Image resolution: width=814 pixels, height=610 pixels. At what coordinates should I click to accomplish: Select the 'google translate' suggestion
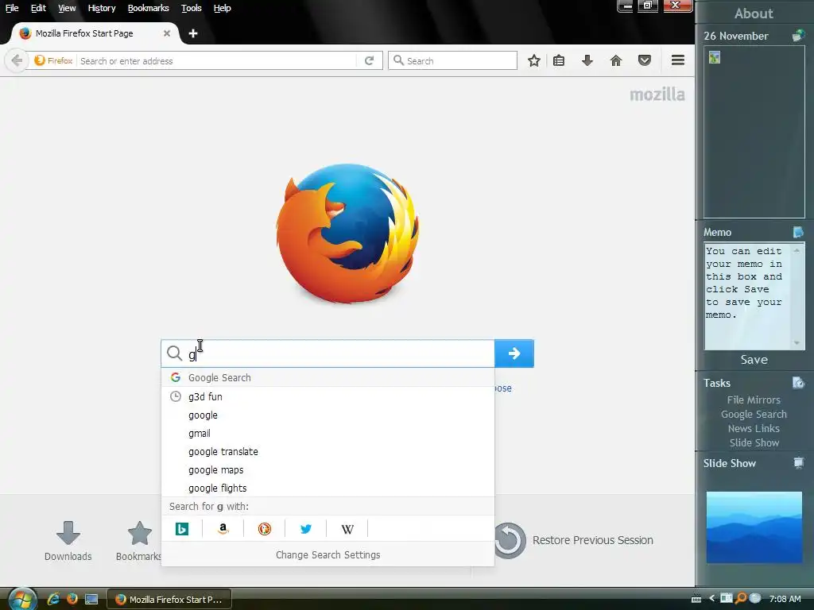[328, 451]
